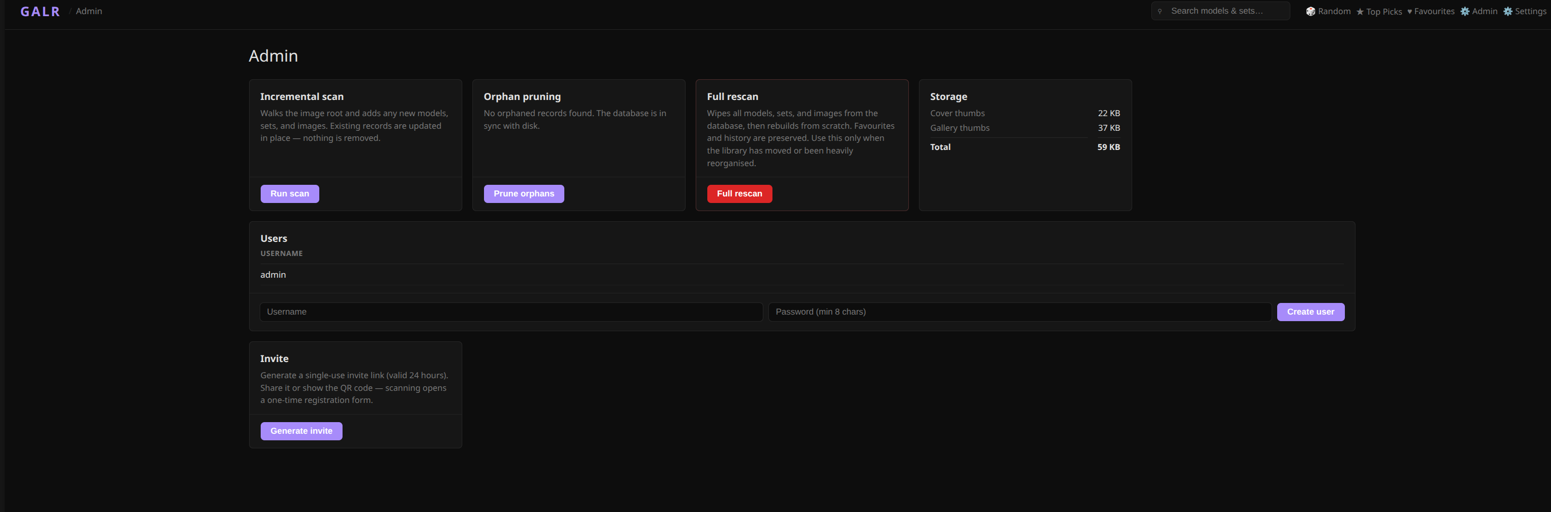Select the star icon for Top Picks
The width and height of the screenshot is (1551, 512).
1360,11
